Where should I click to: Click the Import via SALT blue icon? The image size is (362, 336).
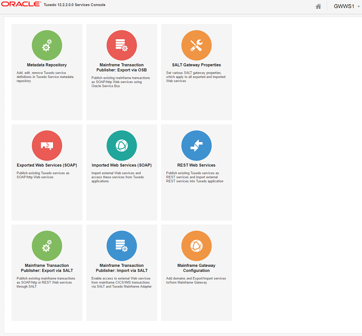pyautogui.click(x=122, y=246)
